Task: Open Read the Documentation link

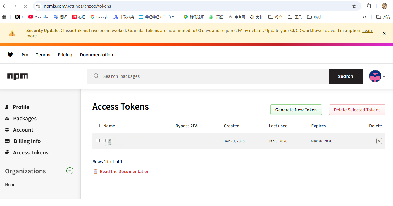Action: tap(125, 172)
